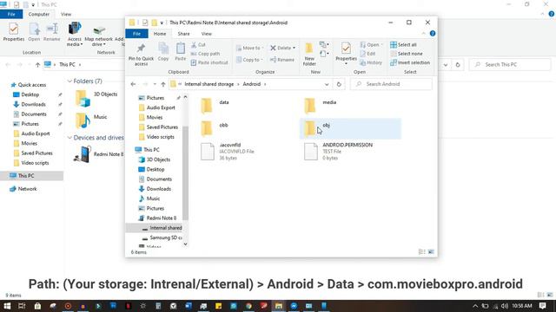Switch to large icons view in Android window
Image resolution: width=556 pixels, height=312 pixels.
point(431,252)
